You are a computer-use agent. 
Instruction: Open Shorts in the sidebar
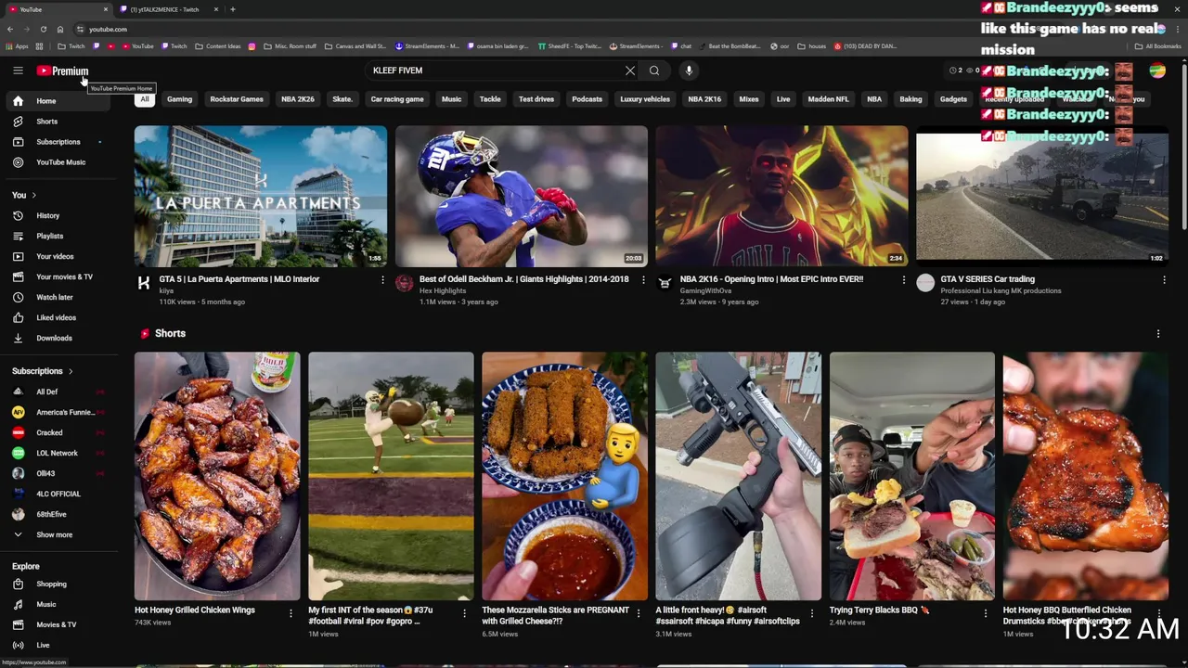59,122
